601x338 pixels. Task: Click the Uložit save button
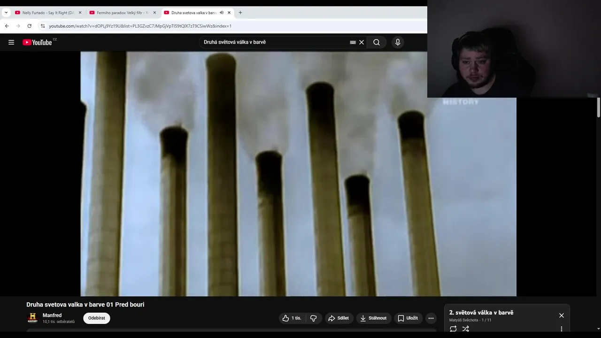click(408, 318)
